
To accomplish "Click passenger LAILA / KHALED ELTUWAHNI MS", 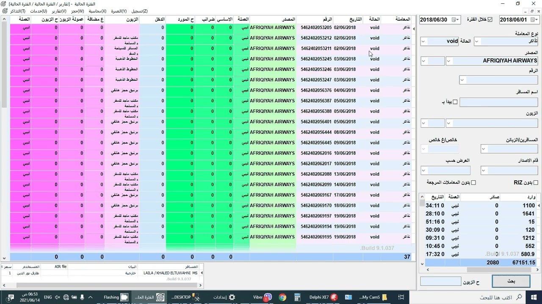I will tap(171, 273).
